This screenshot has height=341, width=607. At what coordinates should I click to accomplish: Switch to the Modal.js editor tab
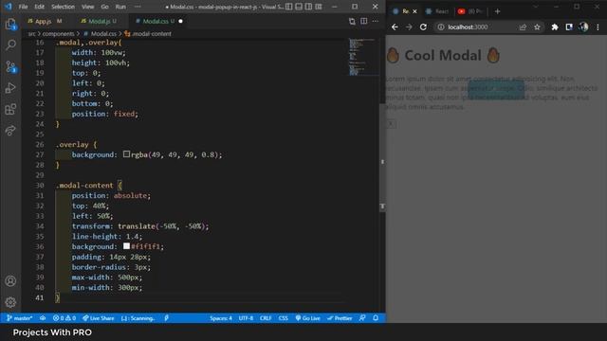pos(99,21)
